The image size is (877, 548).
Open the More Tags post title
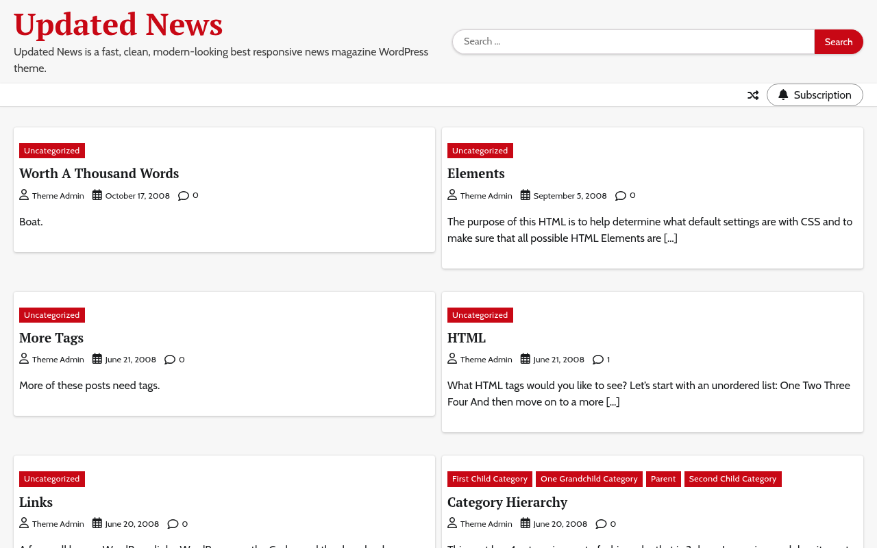51,338
